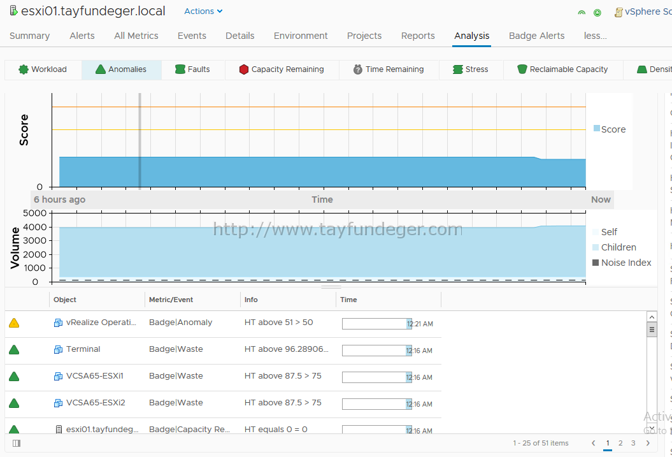Select the VCSA65-ESXi1 object
Image resolution: width=672 pixels, height=457 pixels.
pyautogui.click(x=95, y=376)
